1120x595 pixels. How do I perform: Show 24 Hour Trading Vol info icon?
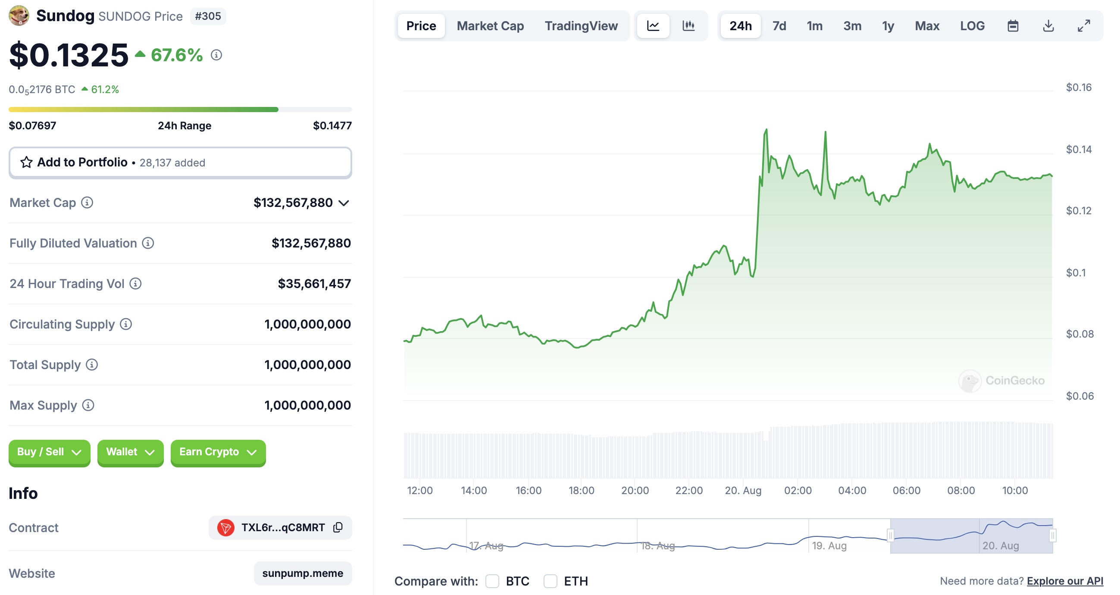[x=136, y=284]
